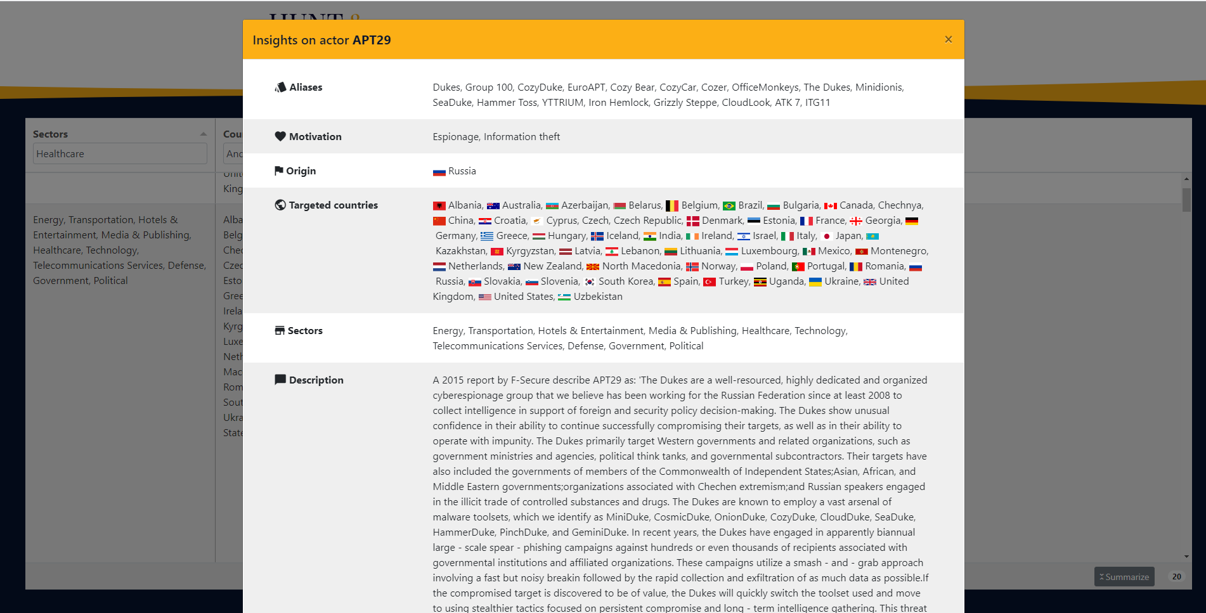Click the United States flag icon
The image size is (1206, 613).
click(x=485, y=297)
